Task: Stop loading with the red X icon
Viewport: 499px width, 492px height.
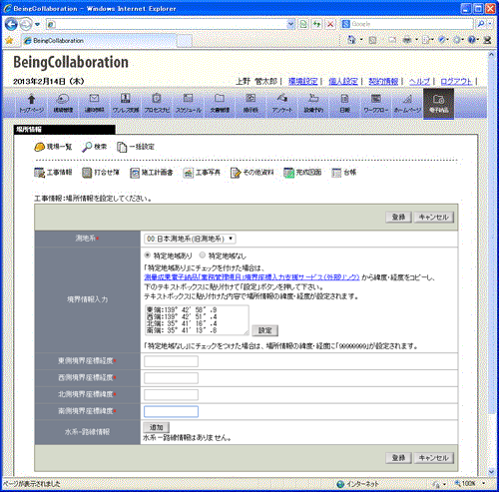Action: pyautogui.click(x=330, y=24)
